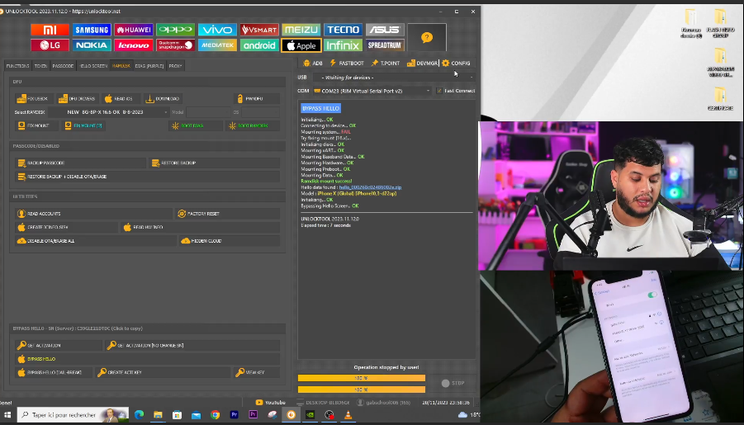Toggle the Fast Connect checkbox
Image resolution: width=744 pixels, height=425 pixels.
(x=439, y=91)
